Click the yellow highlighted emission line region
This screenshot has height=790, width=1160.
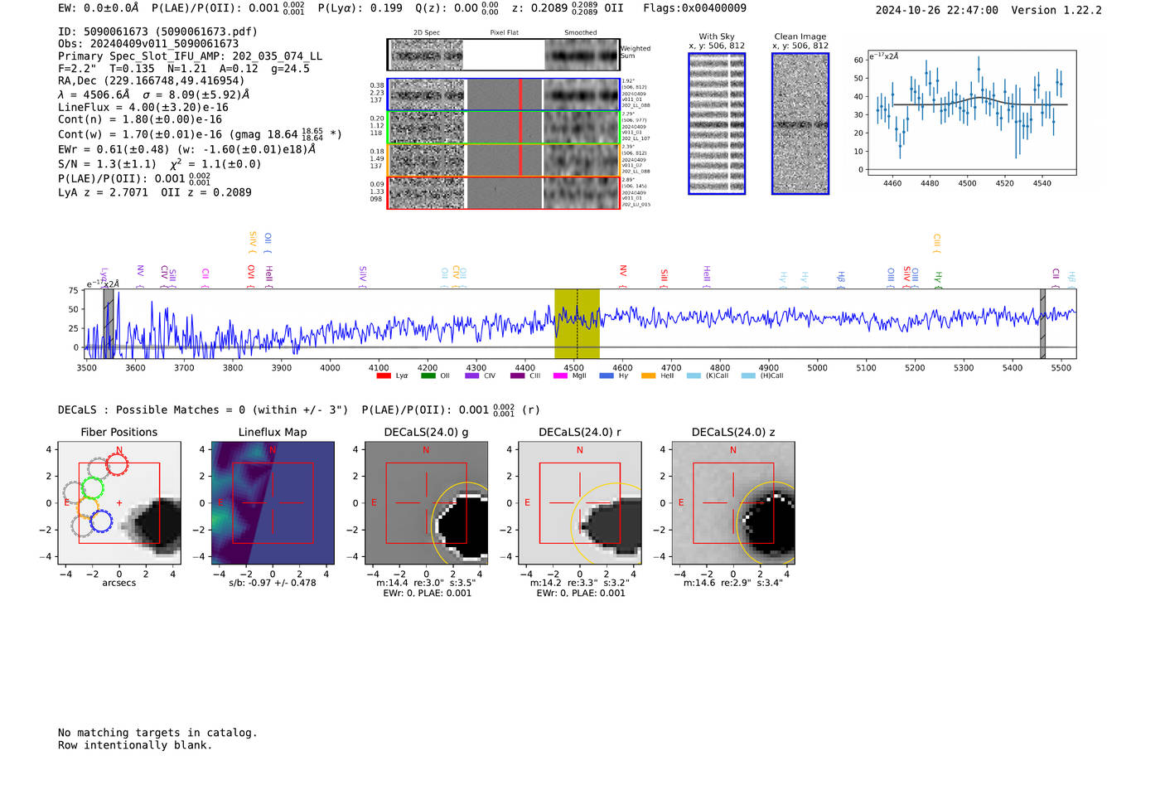[x=577, y=324]
